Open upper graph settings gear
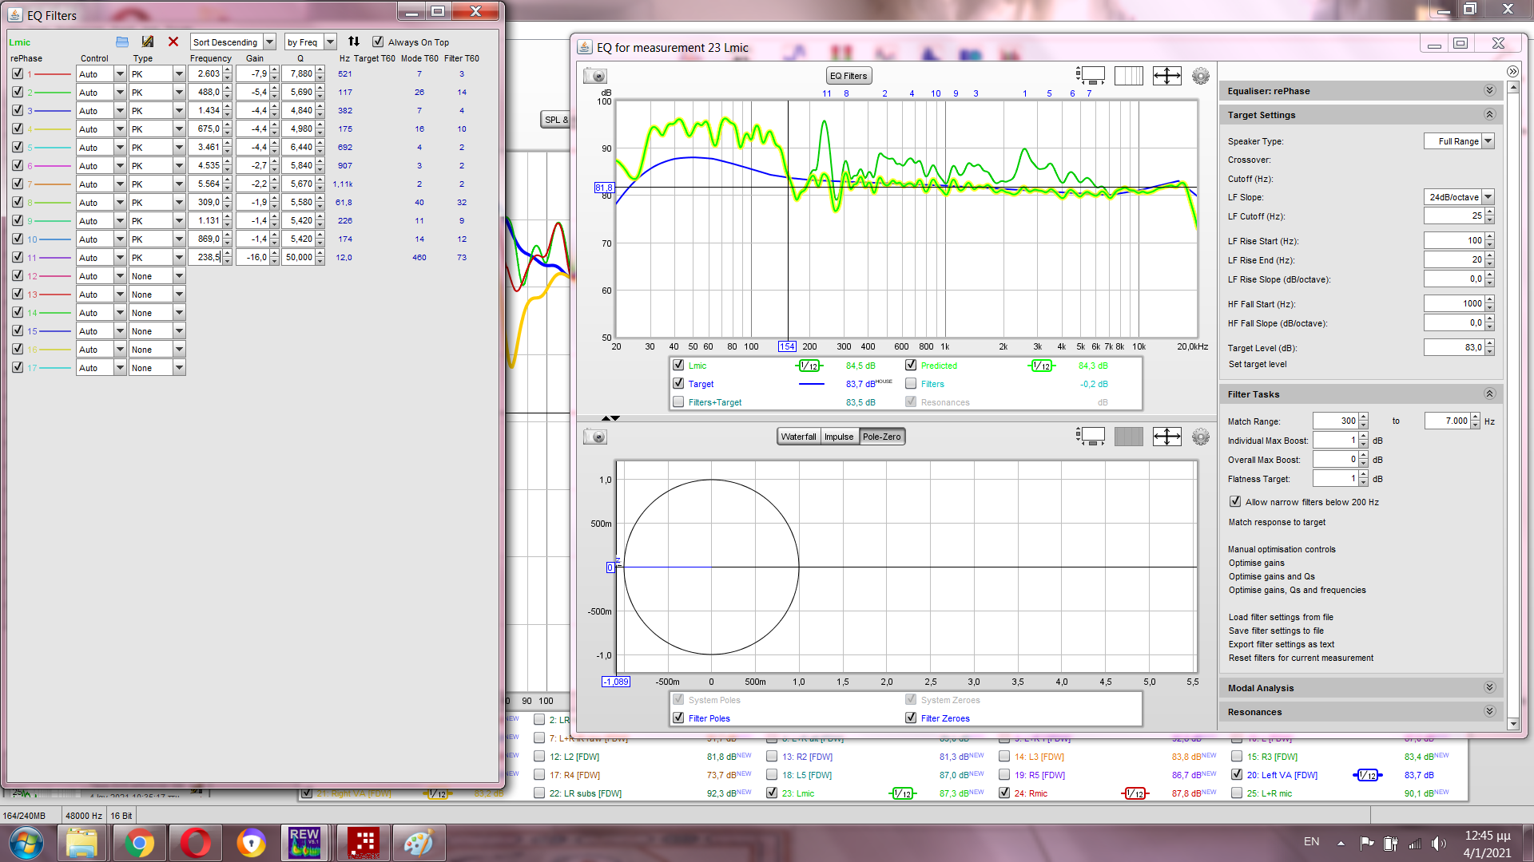The height and width of the screenshot is (862, 1534). point(1201,76)
